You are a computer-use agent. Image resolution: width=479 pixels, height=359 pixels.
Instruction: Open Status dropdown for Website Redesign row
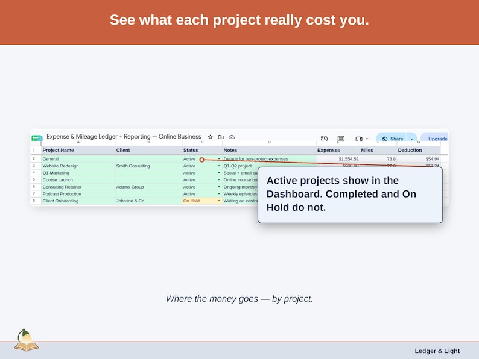(x=219, y=166)
